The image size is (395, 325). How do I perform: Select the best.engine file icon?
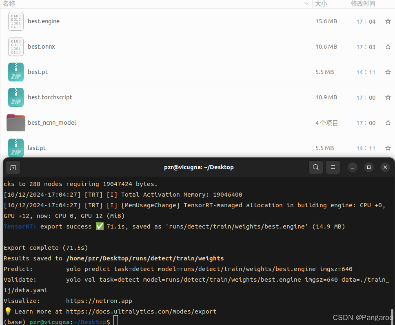click(x=16, y=21)
